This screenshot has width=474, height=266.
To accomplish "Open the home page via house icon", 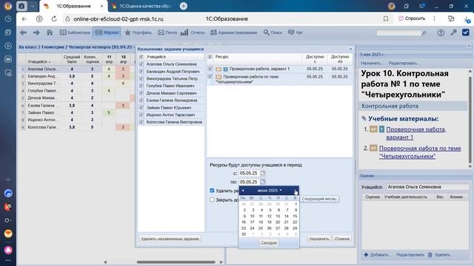I will coord(50,33).
